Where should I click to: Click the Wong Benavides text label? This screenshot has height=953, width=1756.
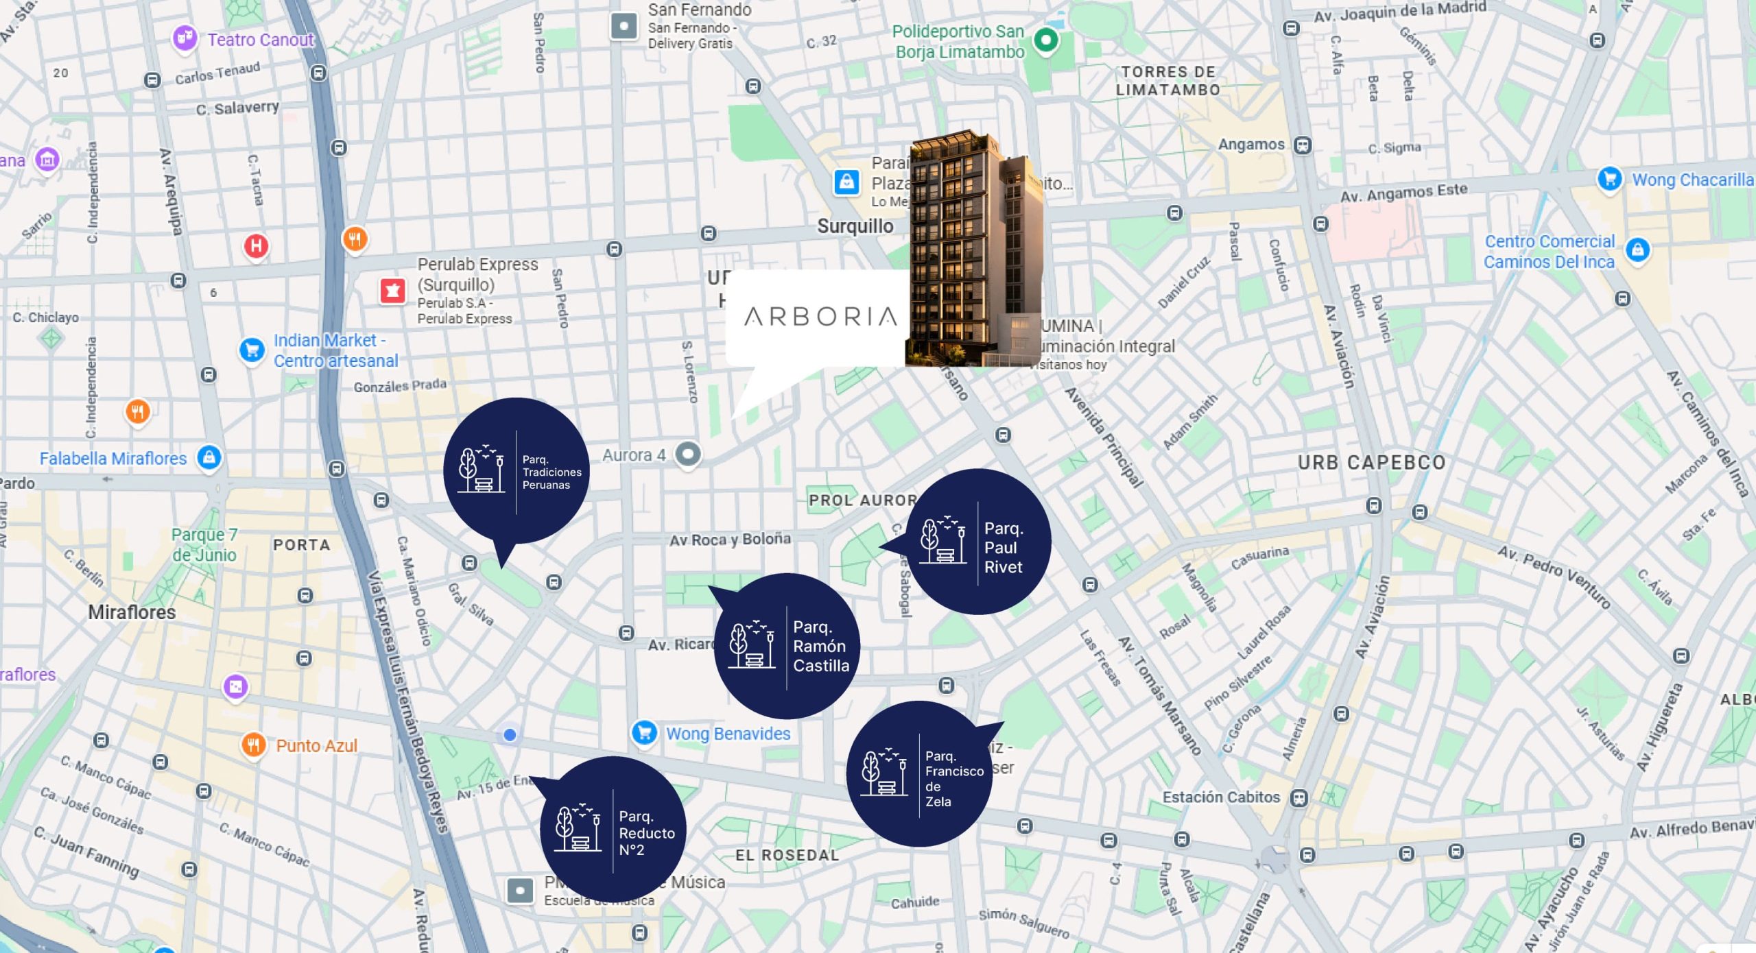coord(728,734)
